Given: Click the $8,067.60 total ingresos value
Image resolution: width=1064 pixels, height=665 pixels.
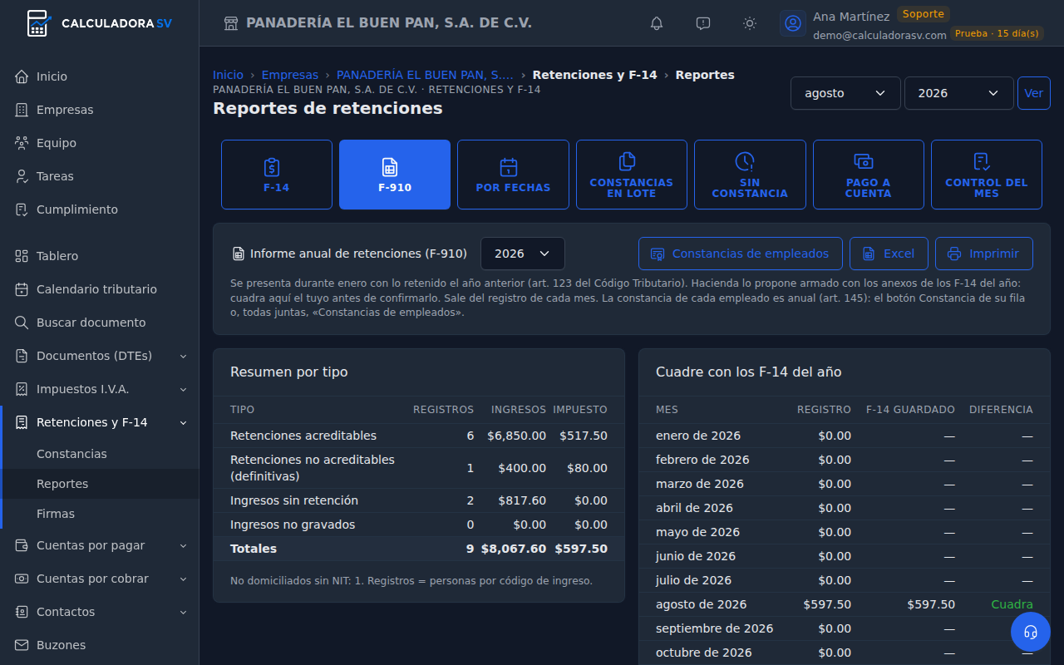Looking at the screenshot, I should pyautogui.click(x=514, y=549).
